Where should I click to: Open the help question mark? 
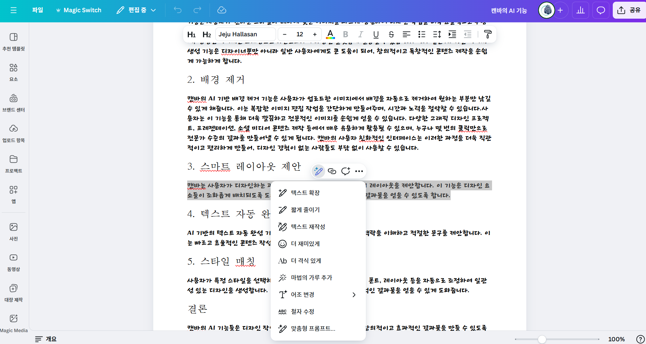[640, 339]
